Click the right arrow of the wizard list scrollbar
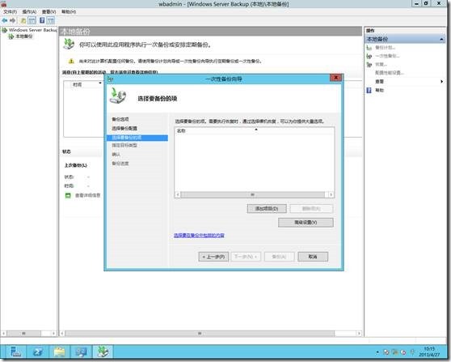 pyautogui.click(x=331, y=194)
